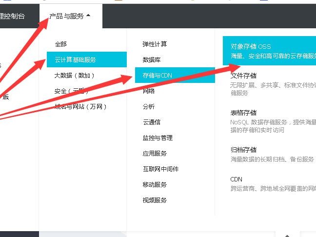The image size is (316, 237).
Task: Open 文件存储 product
Action: pos(243,76)
